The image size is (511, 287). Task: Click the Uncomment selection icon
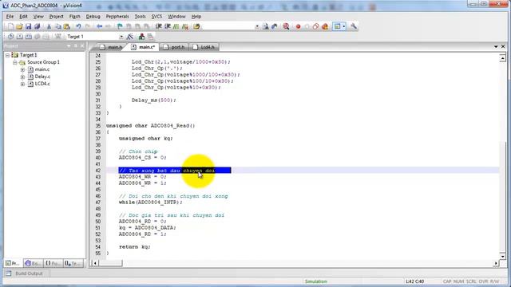[185, 26]
